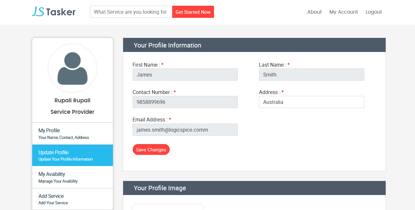The image size is (415, 210).
Task: Open My Profile in sidebar
Action: point(72,134)
